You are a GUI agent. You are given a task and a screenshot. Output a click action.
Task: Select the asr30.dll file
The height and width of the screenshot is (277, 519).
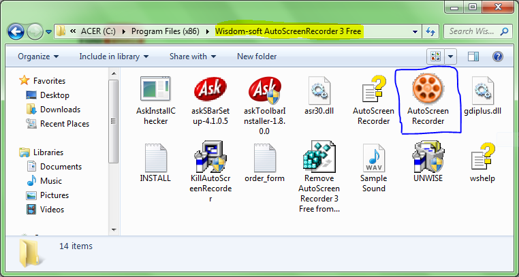coord(319,90)
